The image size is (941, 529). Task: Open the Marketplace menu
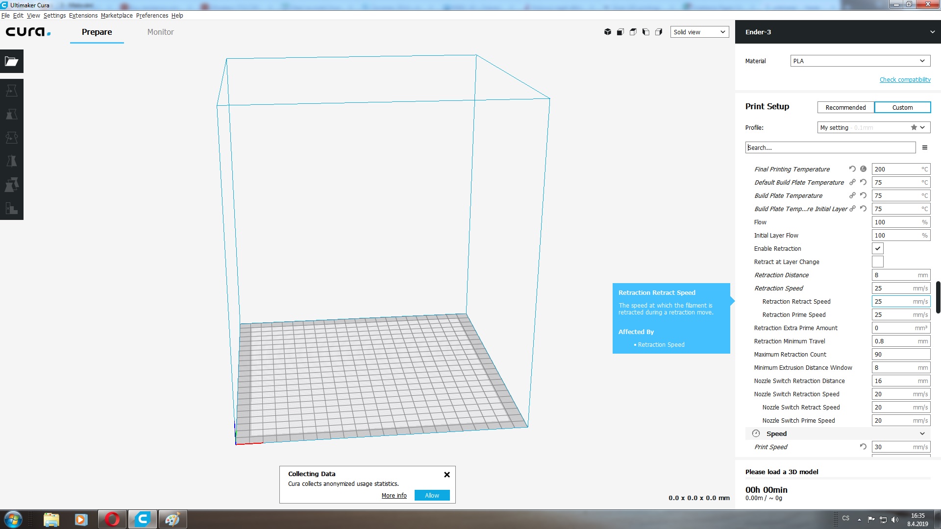click(117, 16)
